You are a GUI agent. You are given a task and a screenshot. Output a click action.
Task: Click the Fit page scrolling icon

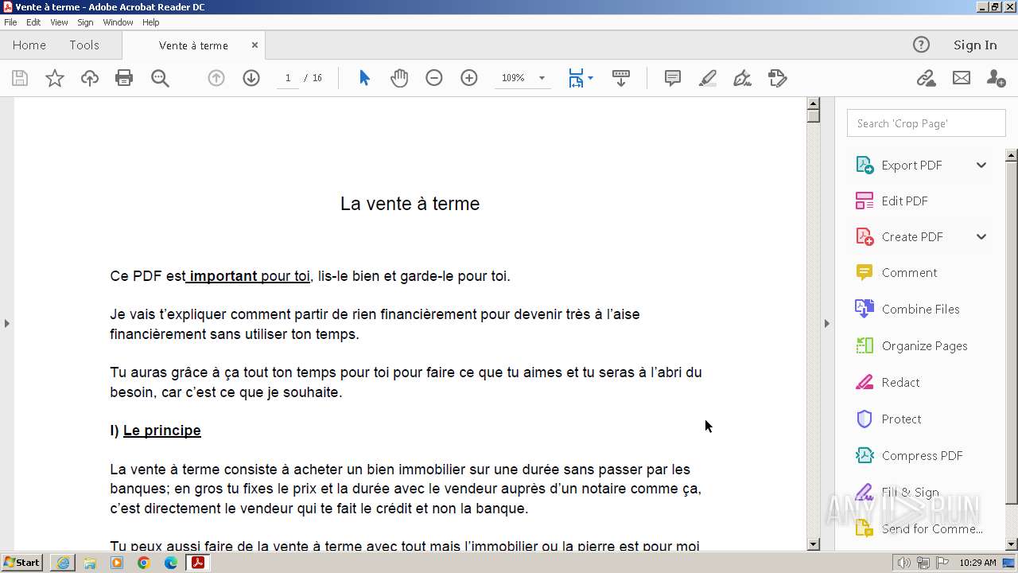pyautogui.click(x=577, y=78)
